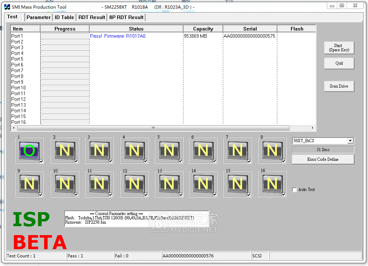Click the port 16 N status icon

(272, 184)
